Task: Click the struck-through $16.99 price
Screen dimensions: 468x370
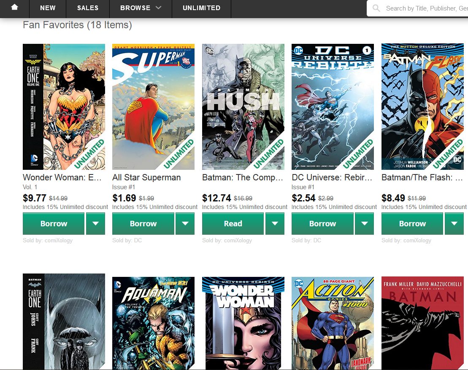Action: click(243, 198)
